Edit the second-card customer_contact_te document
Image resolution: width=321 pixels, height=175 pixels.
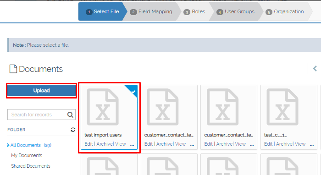[149, 144]
